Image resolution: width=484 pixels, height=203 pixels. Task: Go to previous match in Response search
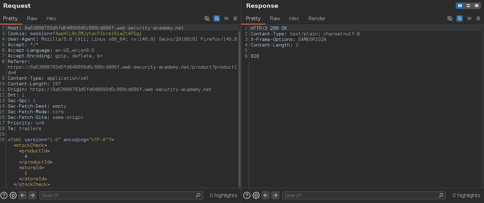pyautogui.click(x=266, y=195)
